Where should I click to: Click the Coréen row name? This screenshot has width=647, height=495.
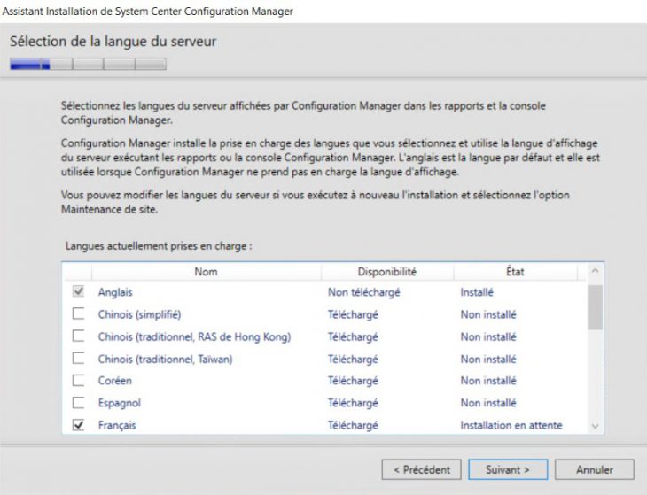pos(115,381)
